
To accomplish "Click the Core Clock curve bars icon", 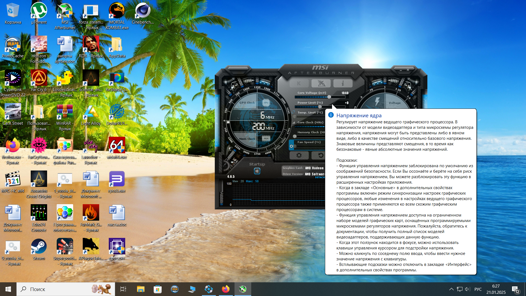I will tap(294, 123).
